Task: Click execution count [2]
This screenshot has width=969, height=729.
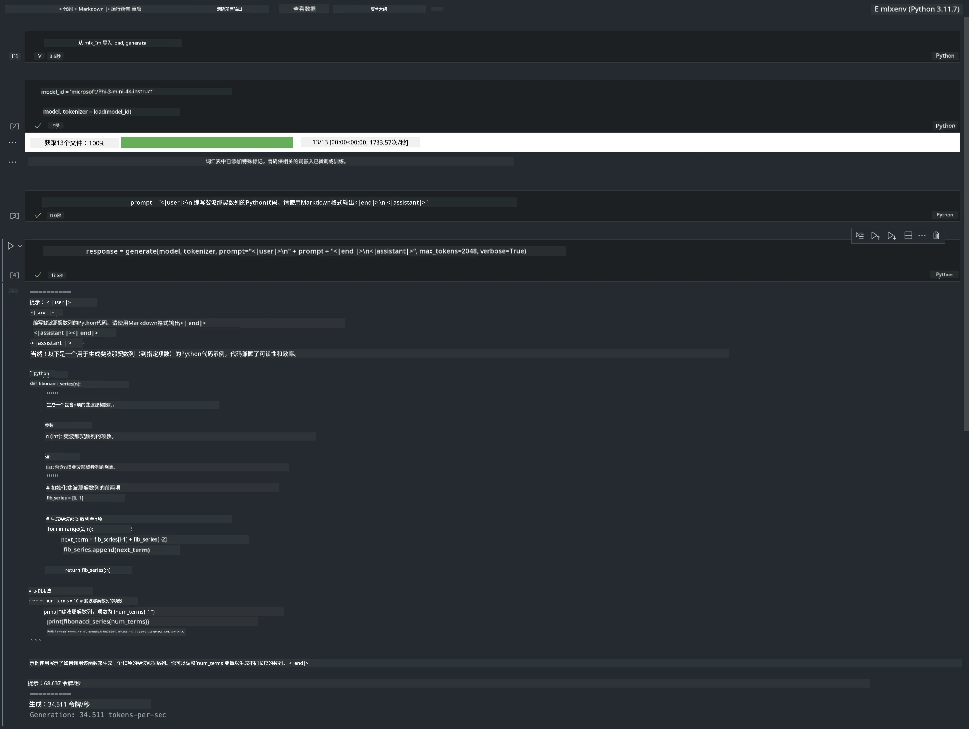Action: [15, 126]
